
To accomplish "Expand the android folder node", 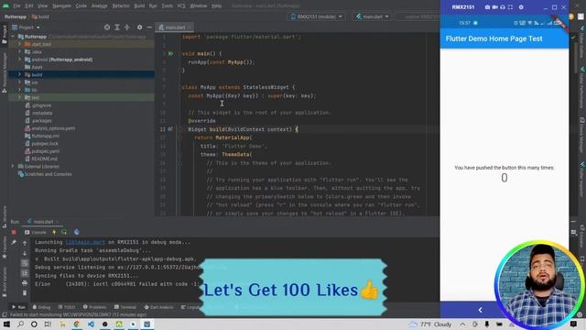I will (20, 60).
